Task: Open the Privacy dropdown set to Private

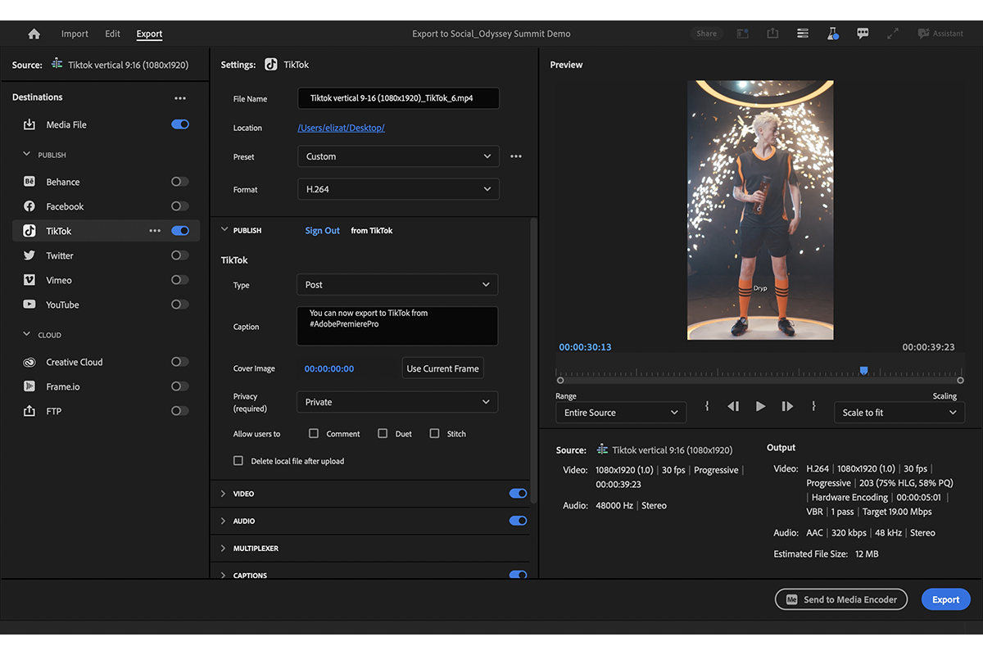Action: pyautogui.click(x=396, y=402)
